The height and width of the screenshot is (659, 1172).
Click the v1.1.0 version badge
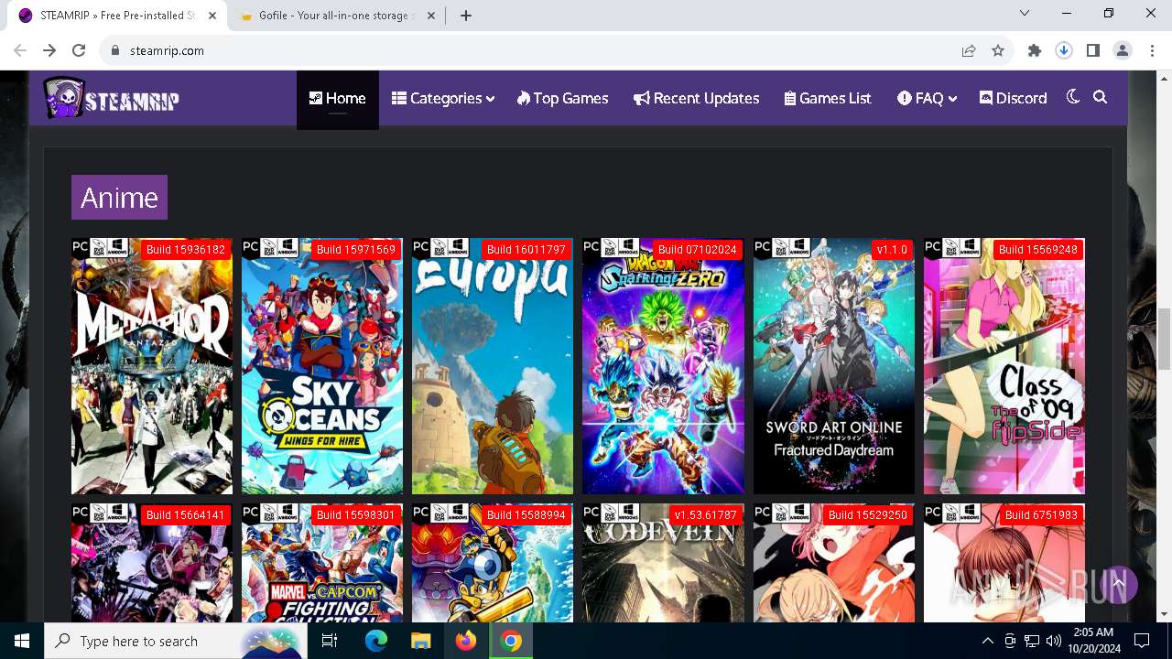click(892, 250)
